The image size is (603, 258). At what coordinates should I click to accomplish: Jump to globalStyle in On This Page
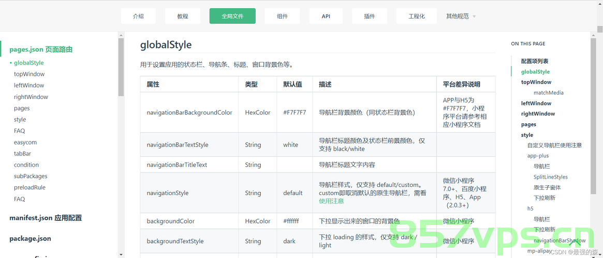(x=535, y=72)
